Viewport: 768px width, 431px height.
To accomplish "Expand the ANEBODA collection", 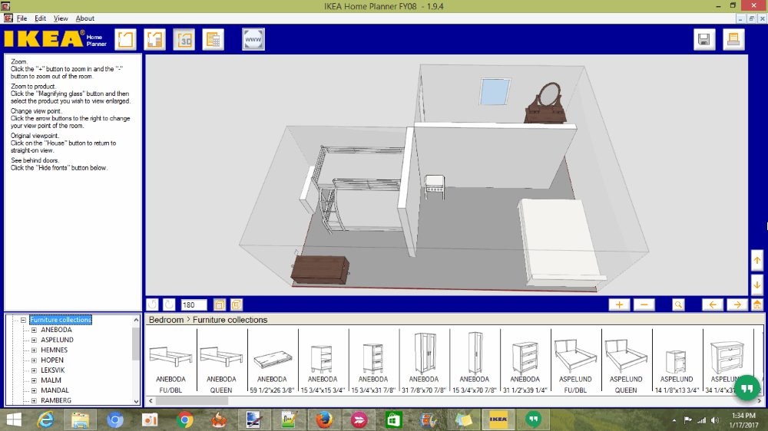I will point(34,331).
